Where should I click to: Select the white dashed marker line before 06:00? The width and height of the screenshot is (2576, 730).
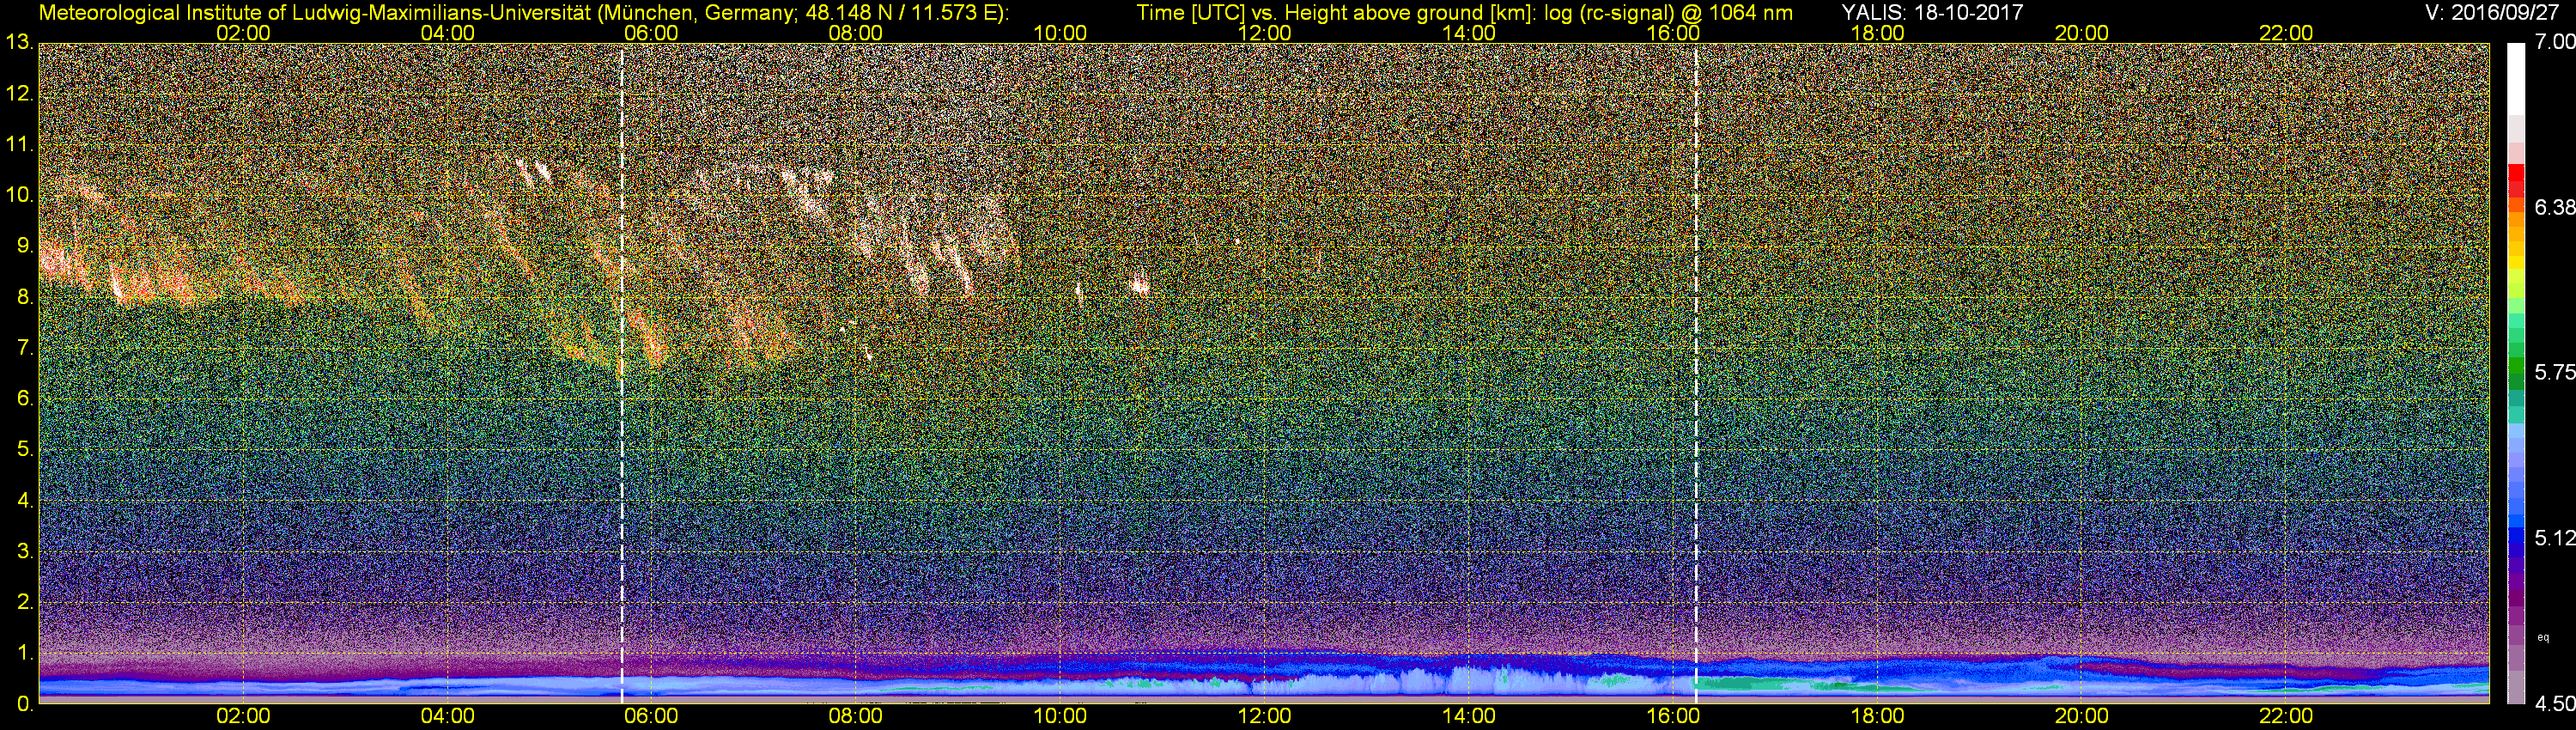click(x=622, y=373)
